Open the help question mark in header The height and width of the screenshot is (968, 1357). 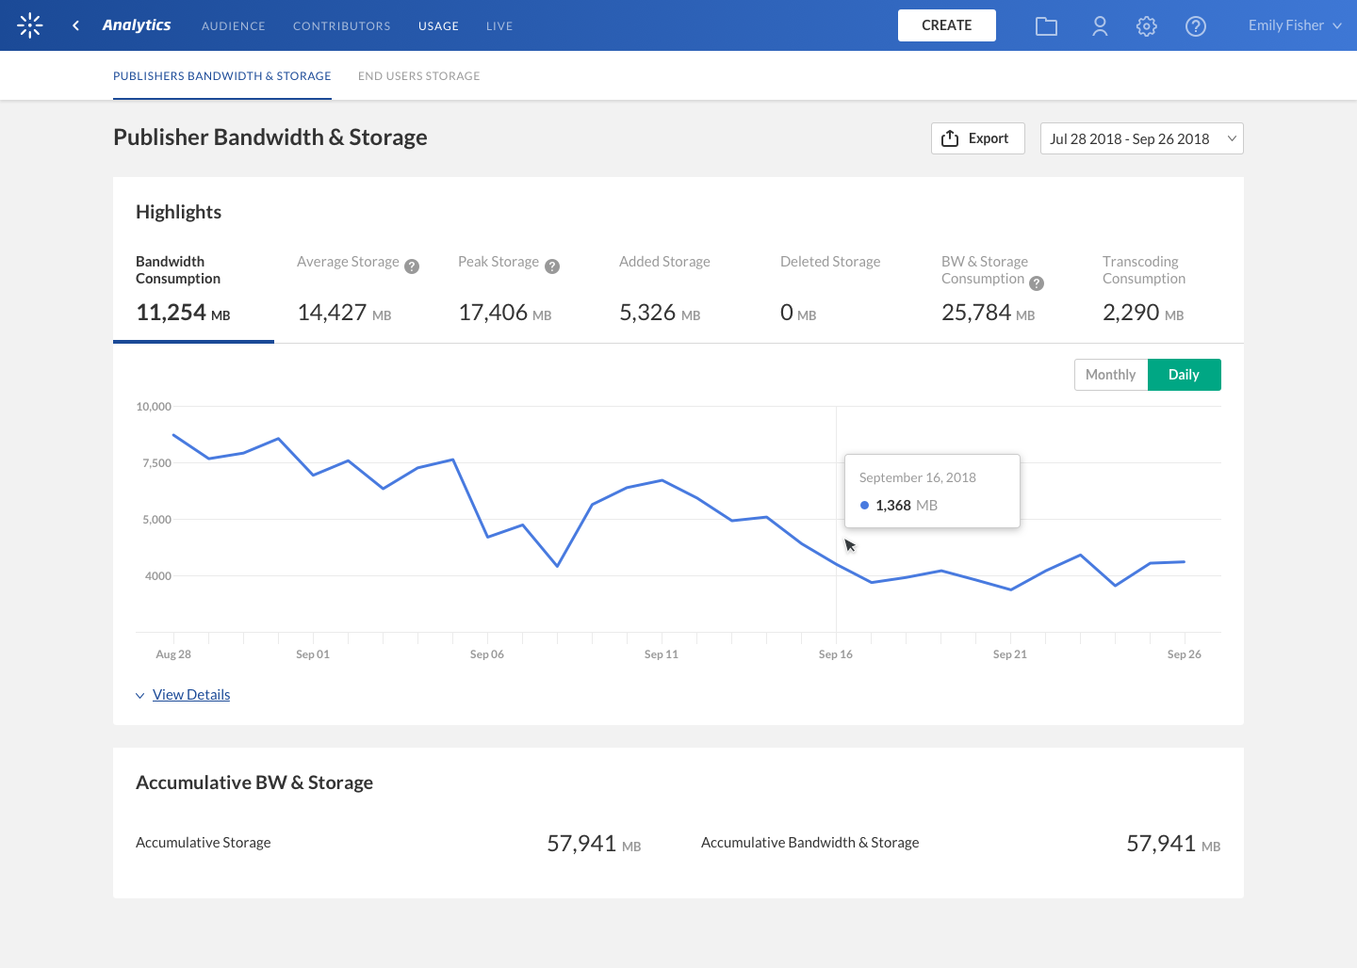(1196, 26)
